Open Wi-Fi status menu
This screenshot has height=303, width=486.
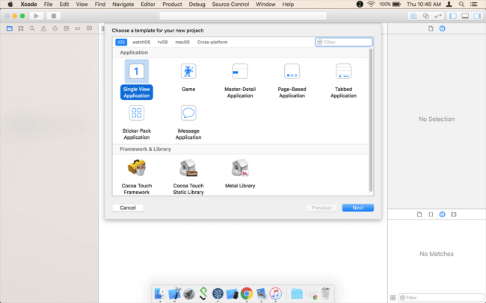click(371, 4)
